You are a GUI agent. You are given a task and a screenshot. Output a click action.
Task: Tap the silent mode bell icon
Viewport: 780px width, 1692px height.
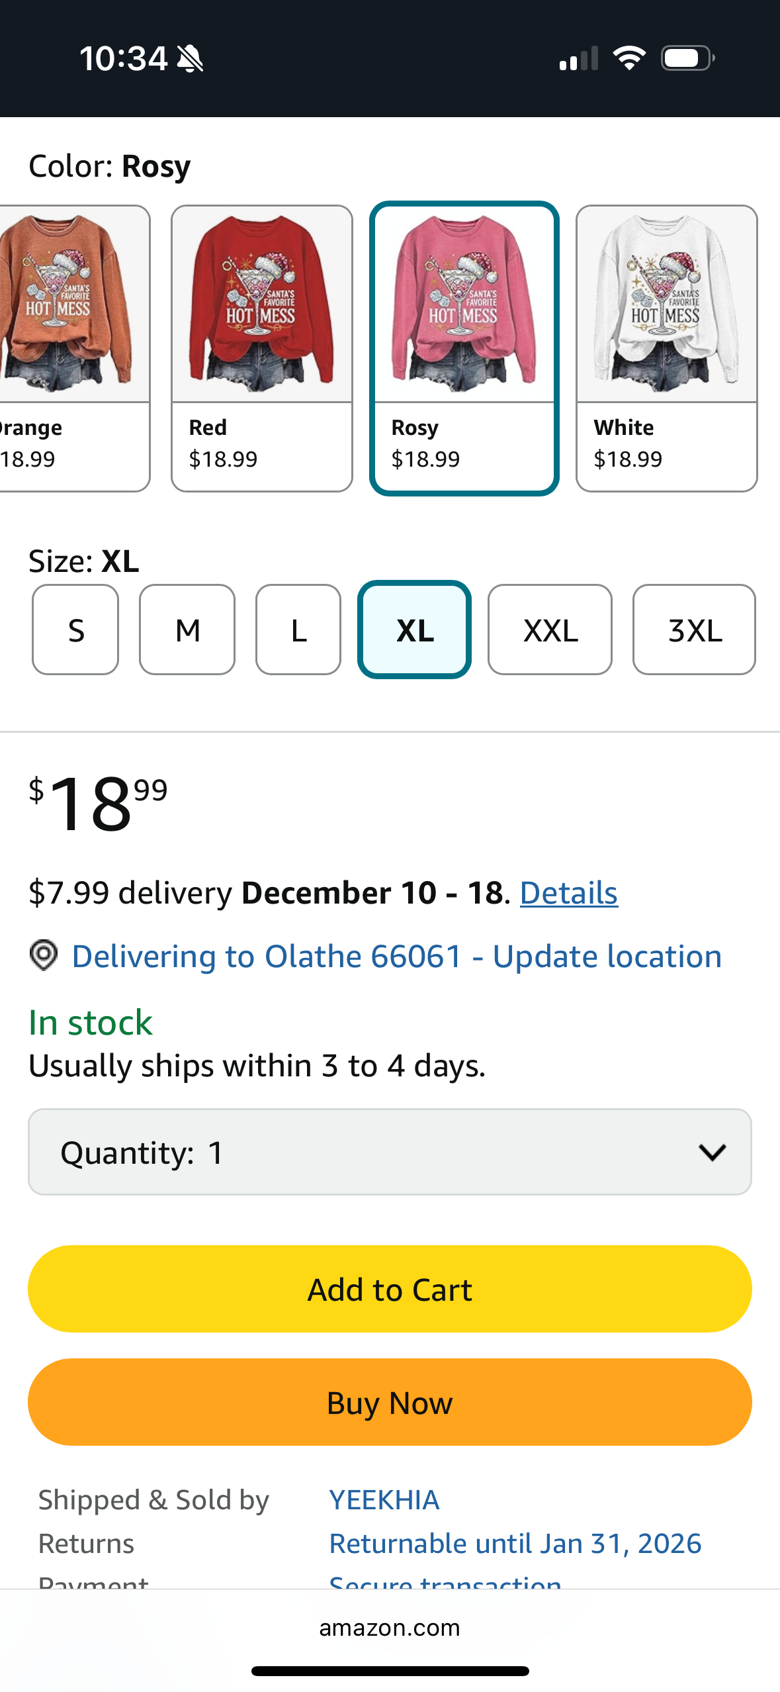(190, 59)
